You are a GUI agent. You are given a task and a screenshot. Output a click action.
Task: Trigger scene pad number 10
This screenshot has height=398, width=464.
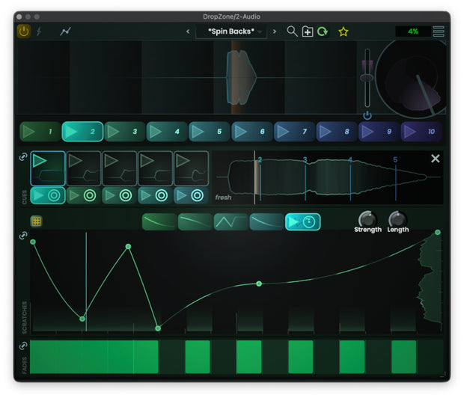click(x=421, y=132)
